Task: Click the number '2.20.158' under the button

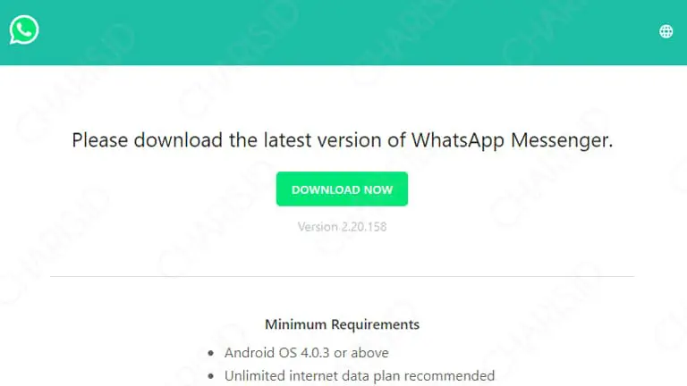Action: tap(364, 227)
